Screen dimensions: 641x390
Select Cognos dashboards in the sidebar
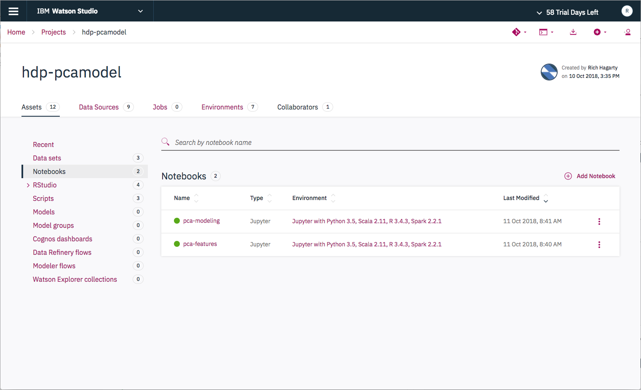[x=62, y=239]
